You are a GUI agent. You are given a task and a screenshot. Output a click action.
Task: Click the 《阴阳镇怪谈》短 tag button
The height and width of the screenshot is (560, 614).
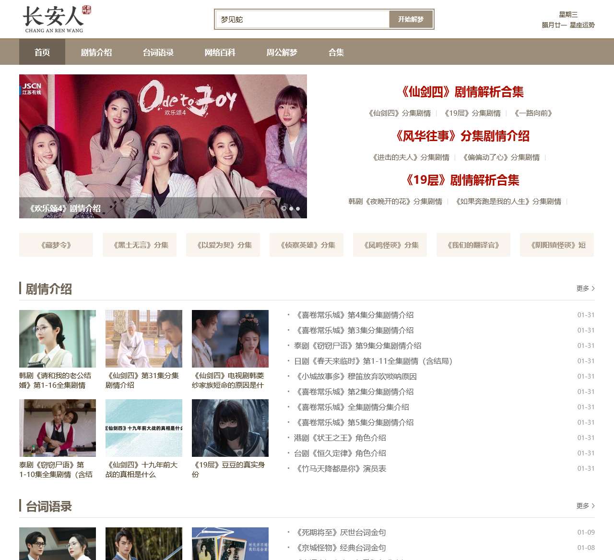(x=557, y=245)
